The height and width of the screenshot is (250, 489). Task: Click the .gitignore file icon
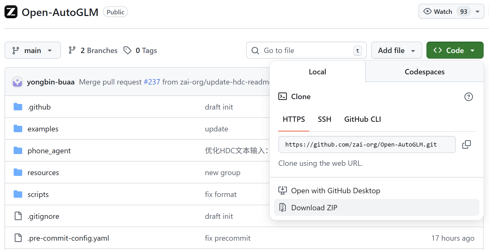tap(18, 216)
